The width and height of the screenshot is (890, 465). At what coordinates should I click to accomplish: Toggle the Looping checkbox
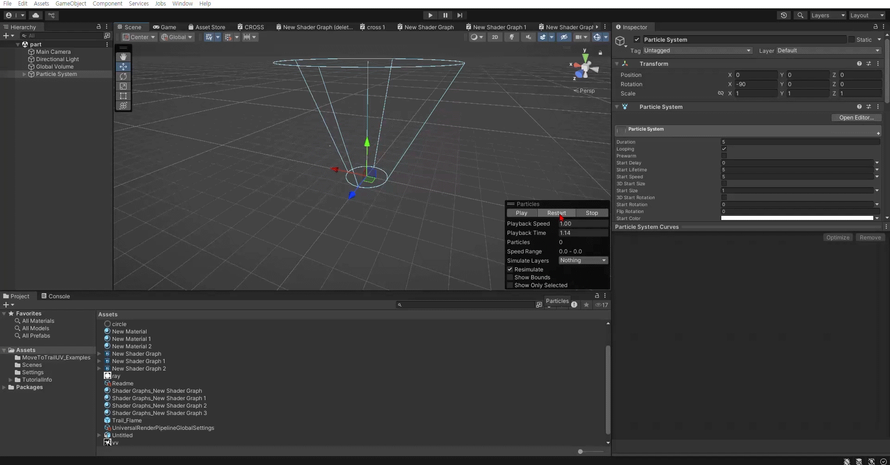(724, 149)
